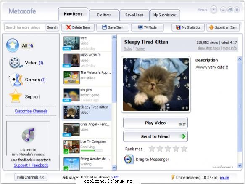
Task: Click the green download arrow on String Avoider
Action: coord(66,168)
